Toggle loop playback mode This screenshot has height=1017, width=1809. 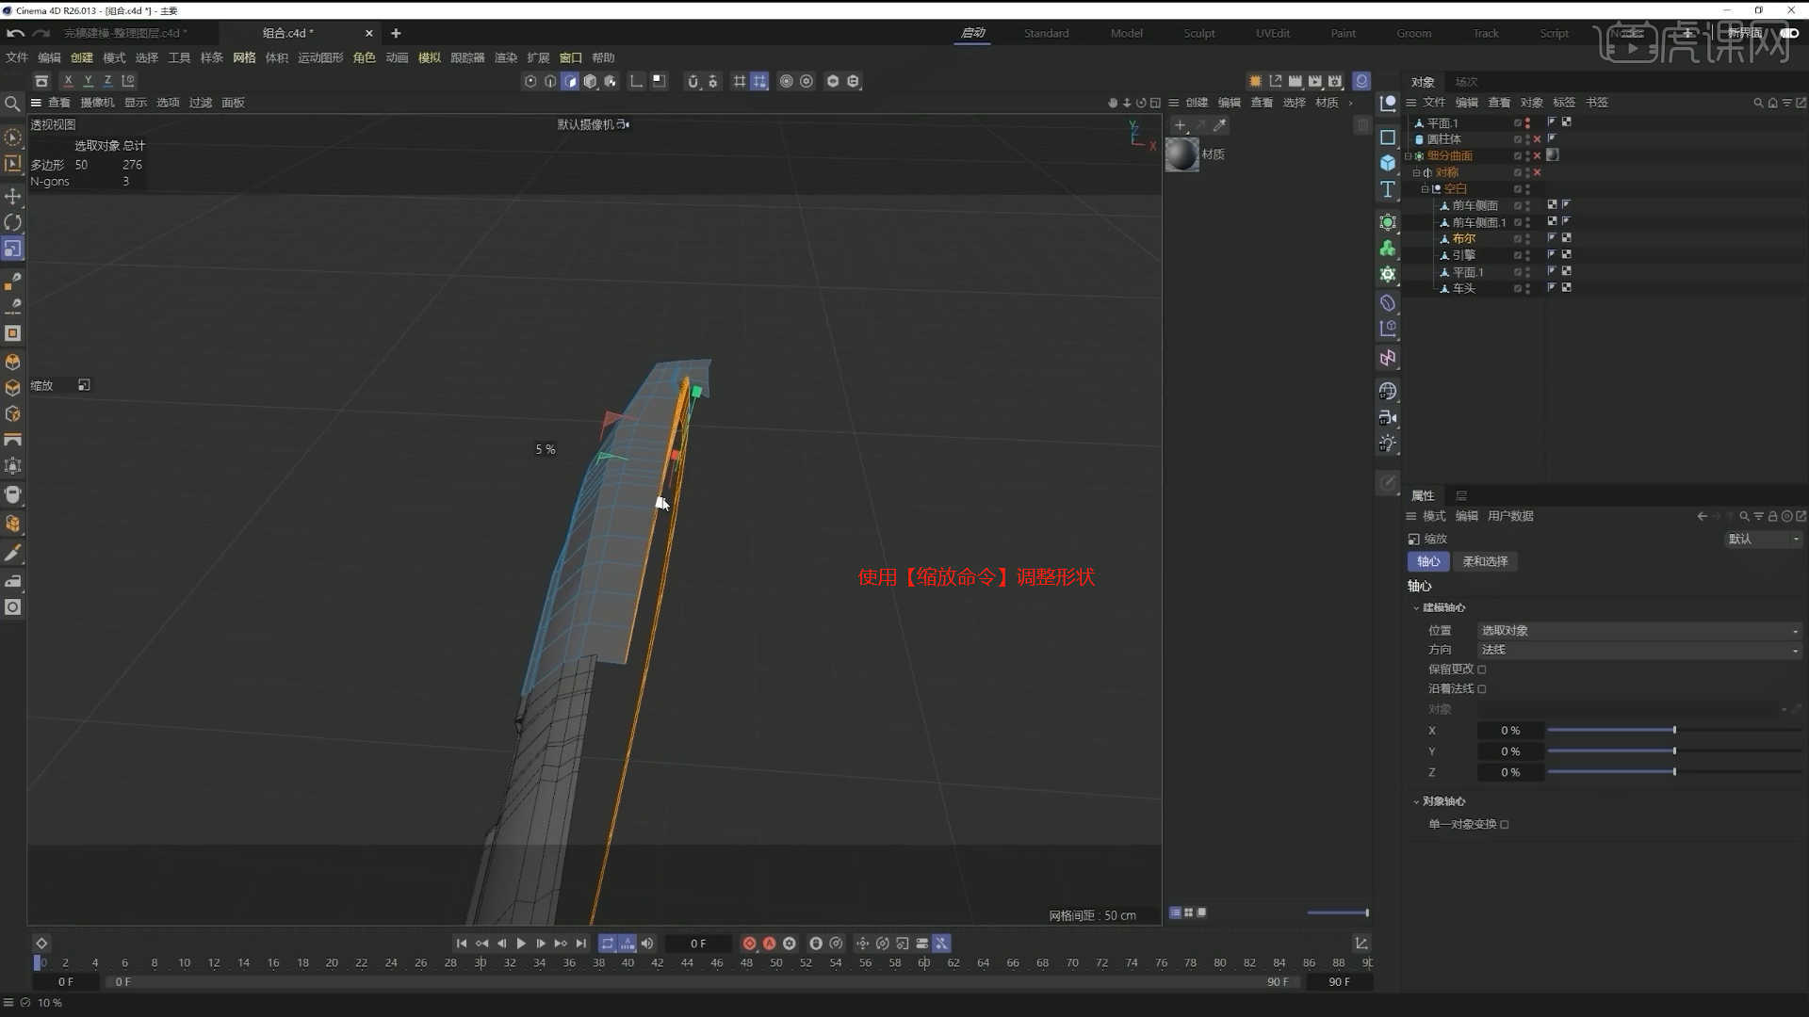pos(608,944)
